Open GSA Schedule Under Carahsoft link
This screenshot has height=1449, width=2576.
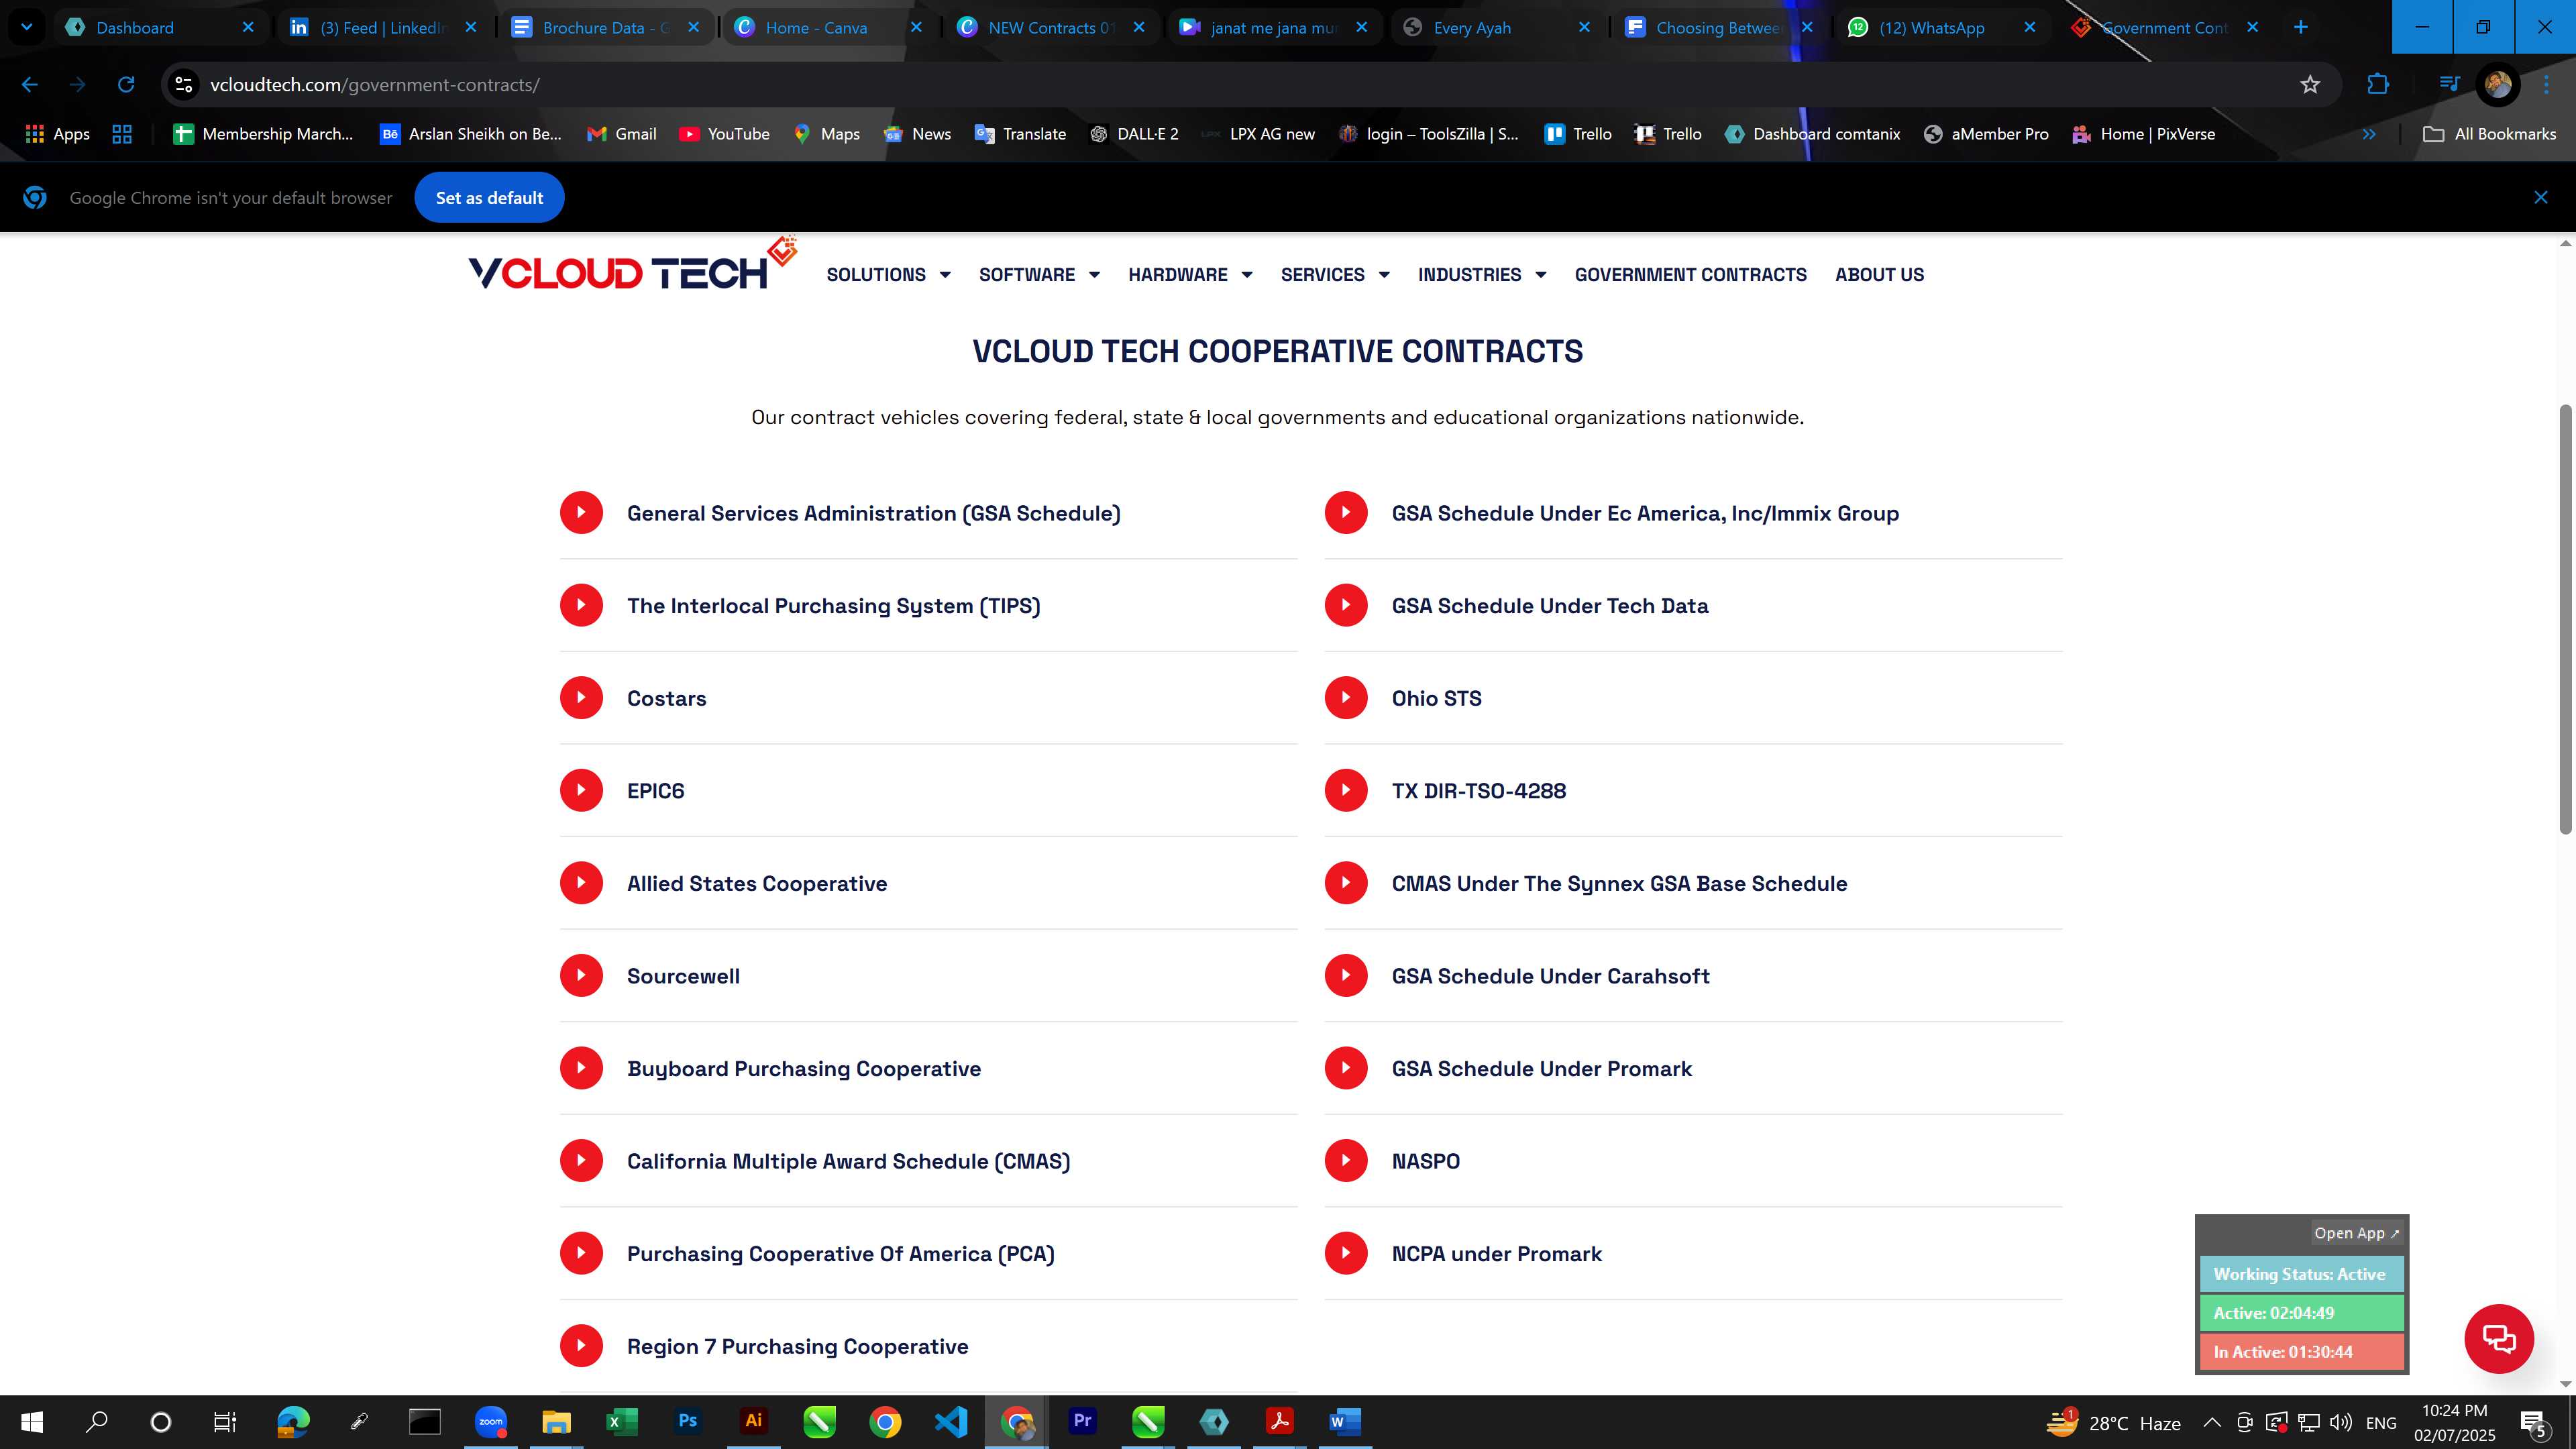(1550, 976)
